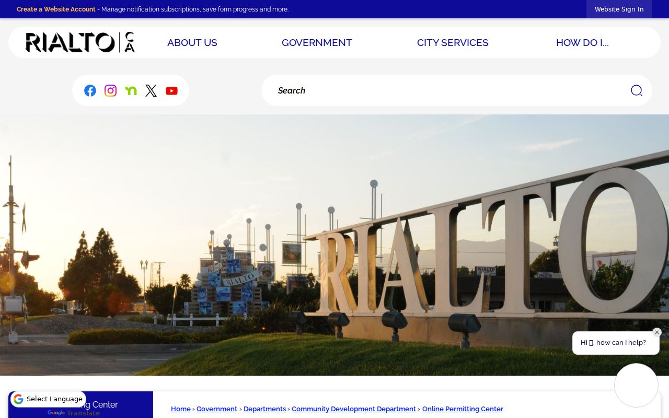Viewport: 669px width, 418px height.
Task: Open Community Development Department breadcrumb link
Action: (354, 409)
